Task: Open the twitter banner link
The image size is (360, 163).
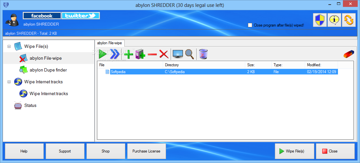Action: (x=80, y=15)
